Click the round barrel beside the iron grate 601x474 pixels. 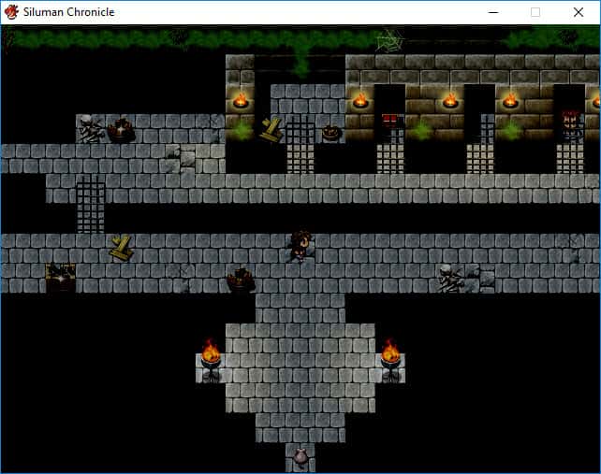tap(330, 133)
